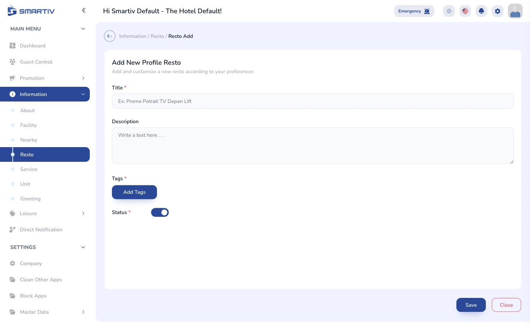Go back using the circular arrow icon
The height and width of the screenshot is (331, 530).
tap(110, 36)
